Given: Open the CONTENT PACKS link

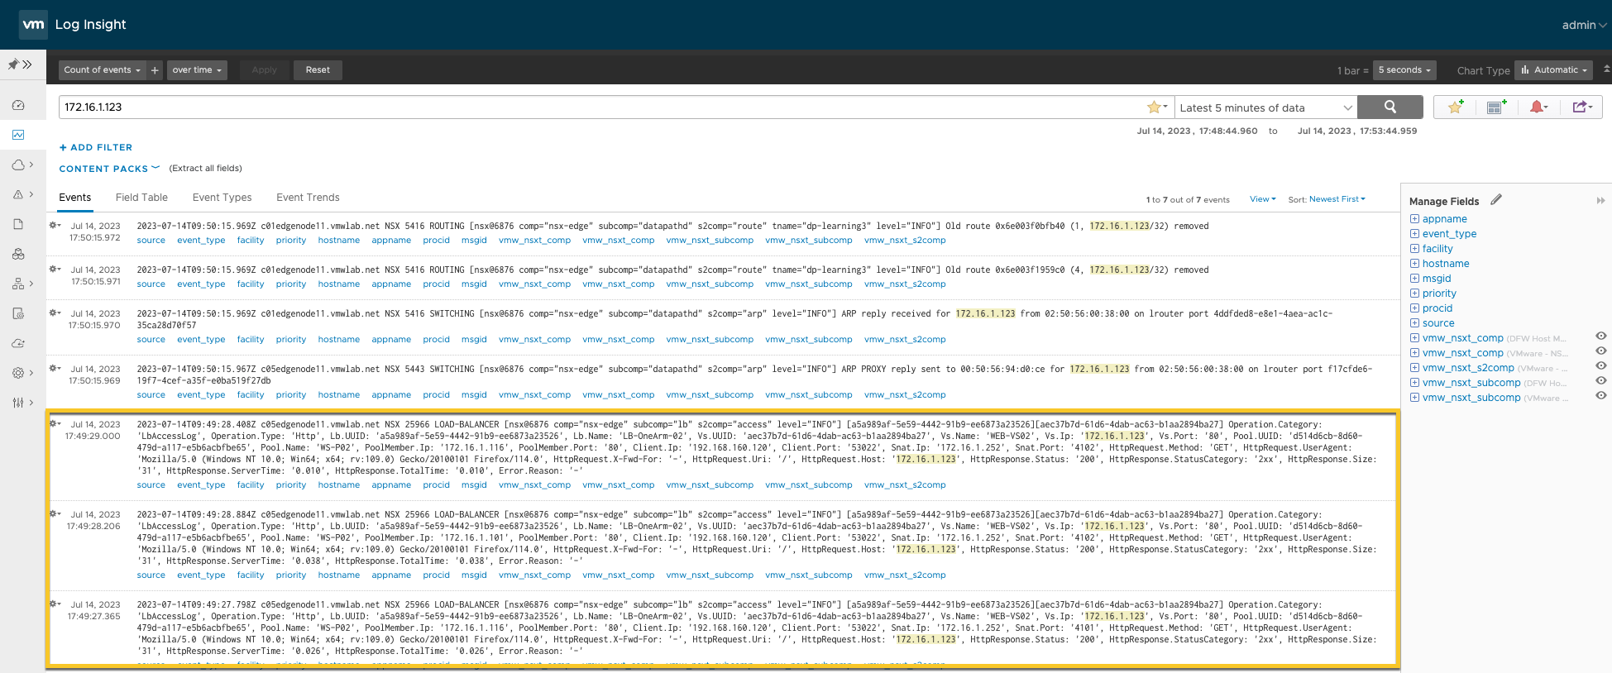Looking at the screenshot, I should [109, 169].
